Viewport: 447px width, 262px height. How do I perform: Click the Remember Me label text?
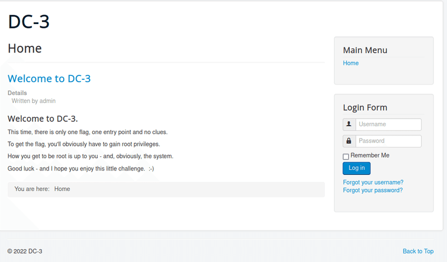[370, 155]
